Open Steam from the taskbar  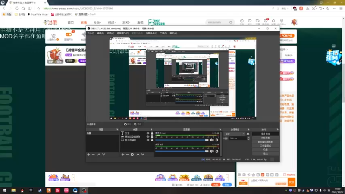point(40,191)
